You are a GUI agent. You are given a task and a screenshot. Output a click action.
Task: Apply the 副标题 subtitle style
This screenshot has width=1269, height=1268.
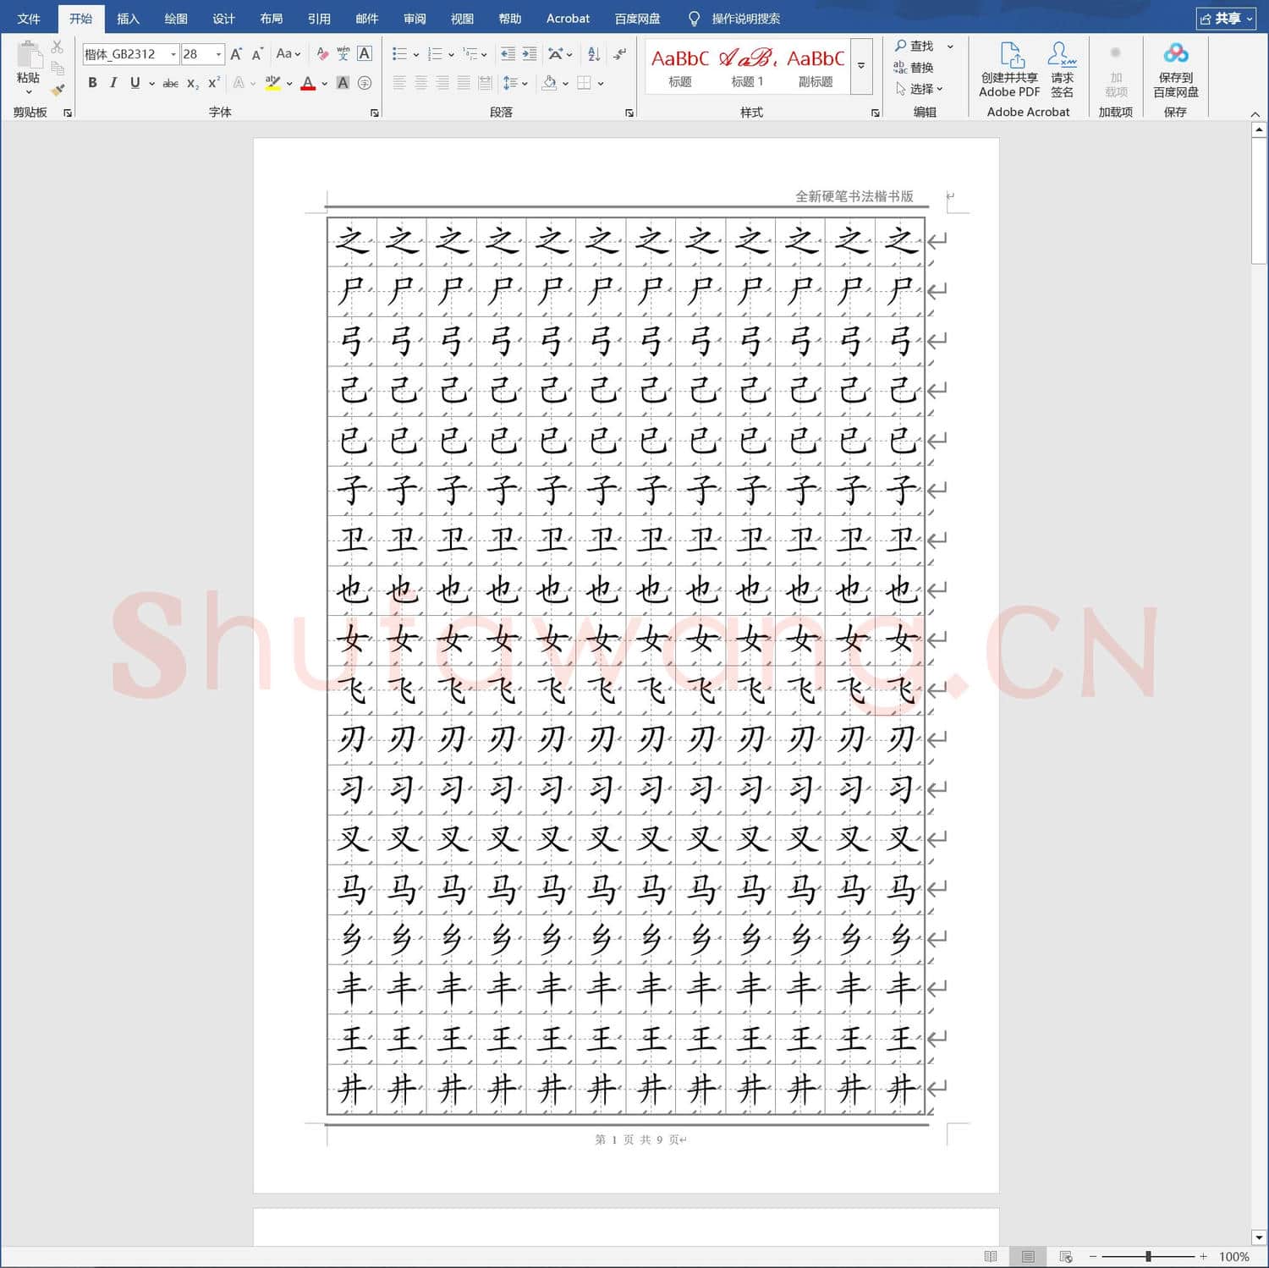point(816,67)
